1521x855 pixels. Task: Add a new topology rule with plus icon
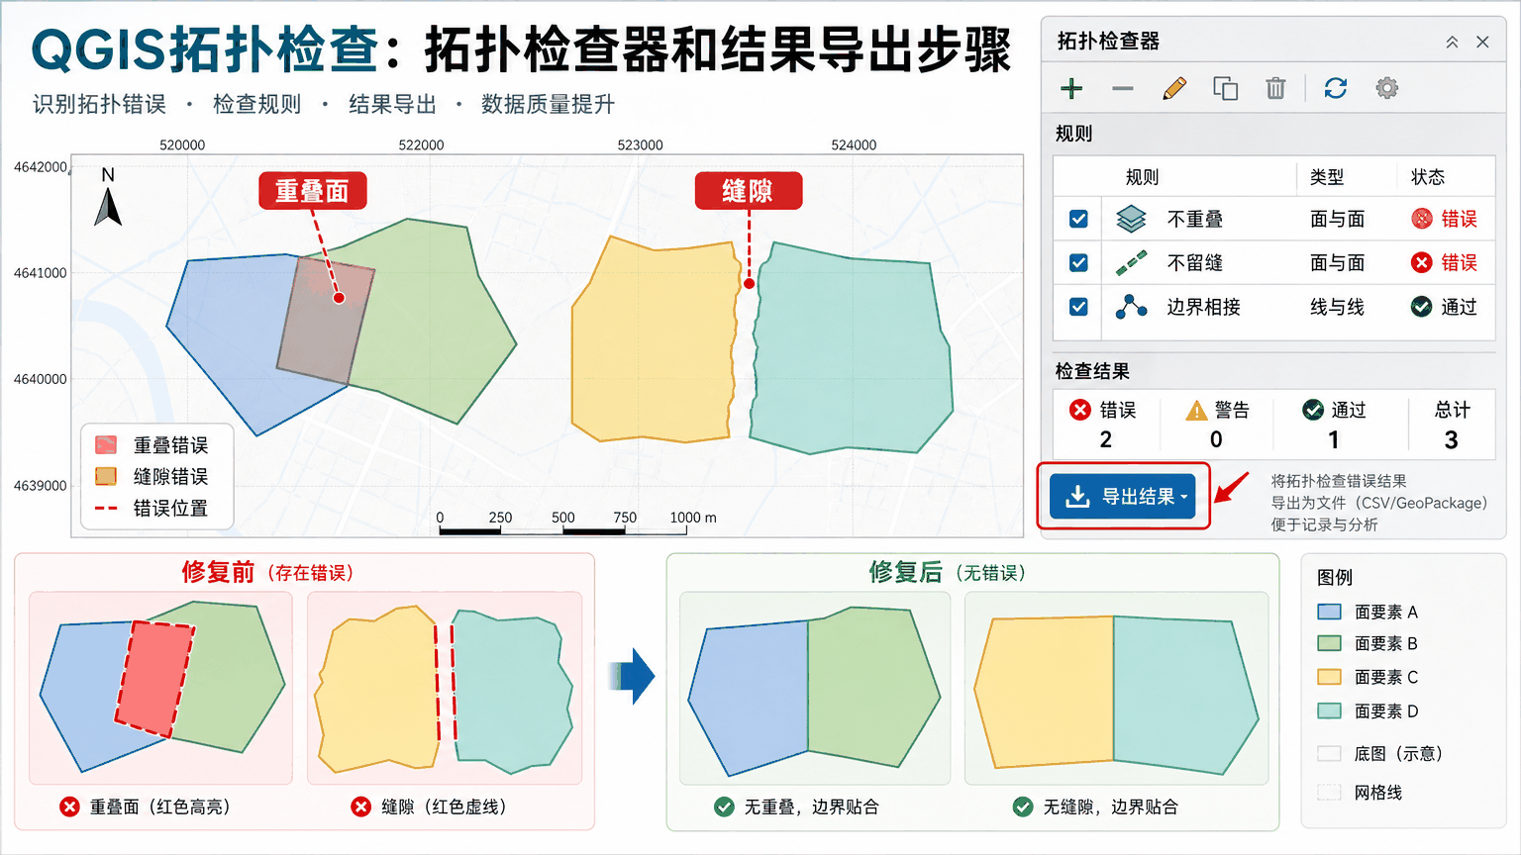1071,89
